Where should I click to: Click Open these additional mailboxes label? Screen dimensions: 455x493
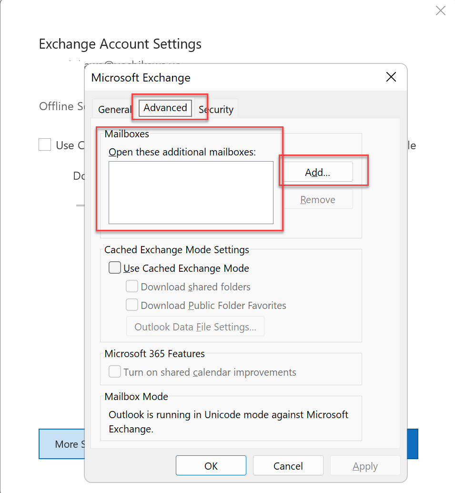pyautogui.click(x=182, y=152)
